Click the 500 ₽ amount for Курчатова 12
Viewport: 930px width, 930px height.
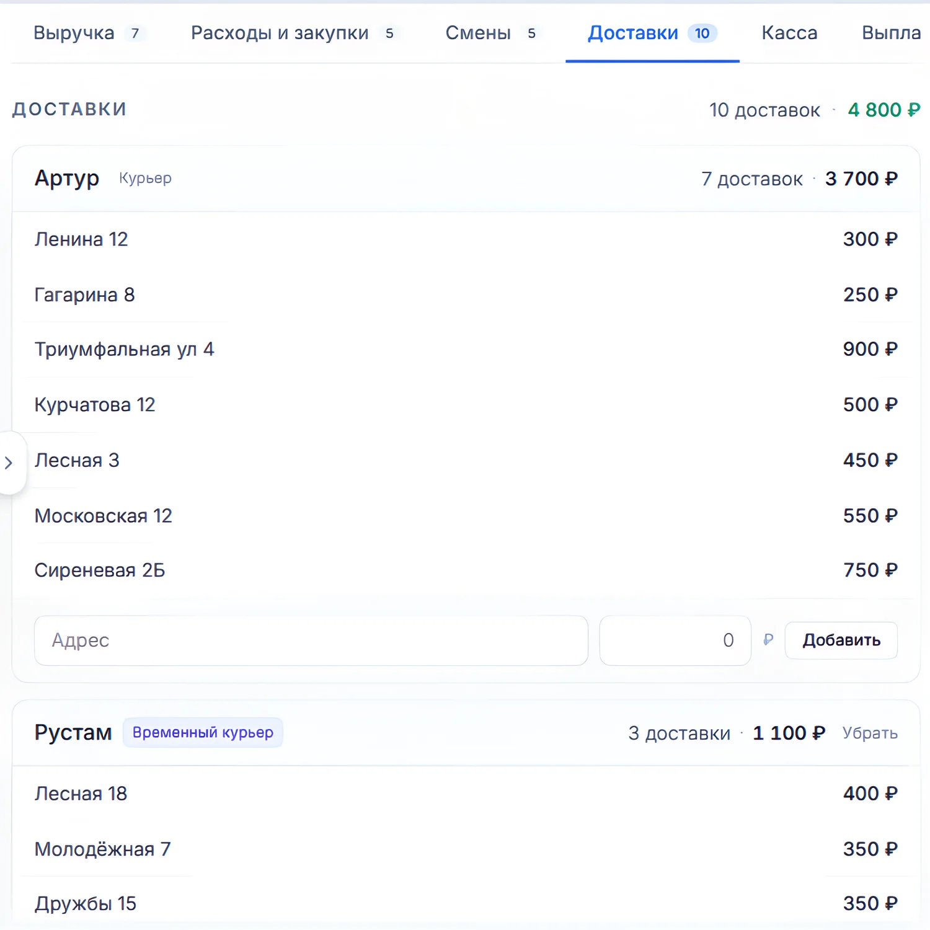pos(870,405)
